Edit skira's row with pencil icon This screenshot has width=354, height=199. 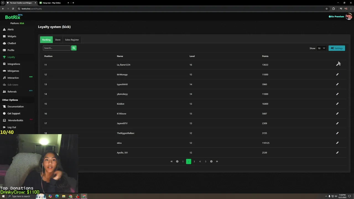(337, 143)
